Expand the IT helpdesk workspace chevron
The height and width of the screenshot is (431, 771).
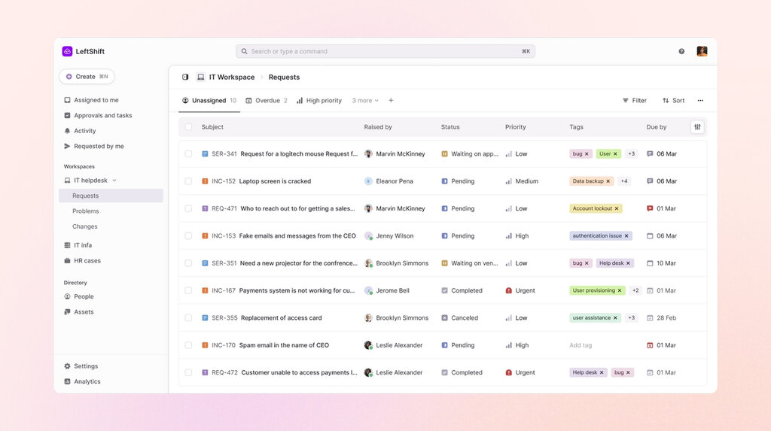[x=114, y=181]
